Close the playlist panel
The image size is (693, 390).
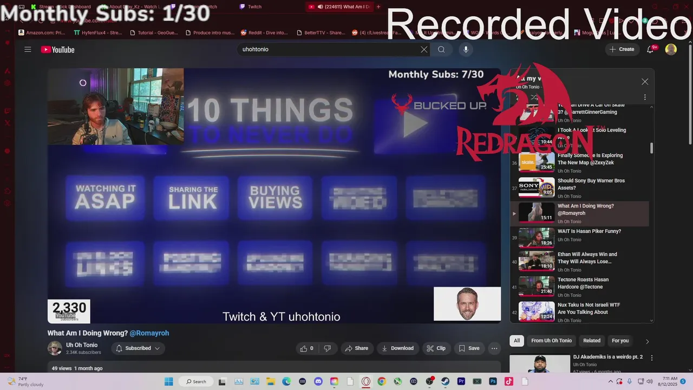[645, 82]
